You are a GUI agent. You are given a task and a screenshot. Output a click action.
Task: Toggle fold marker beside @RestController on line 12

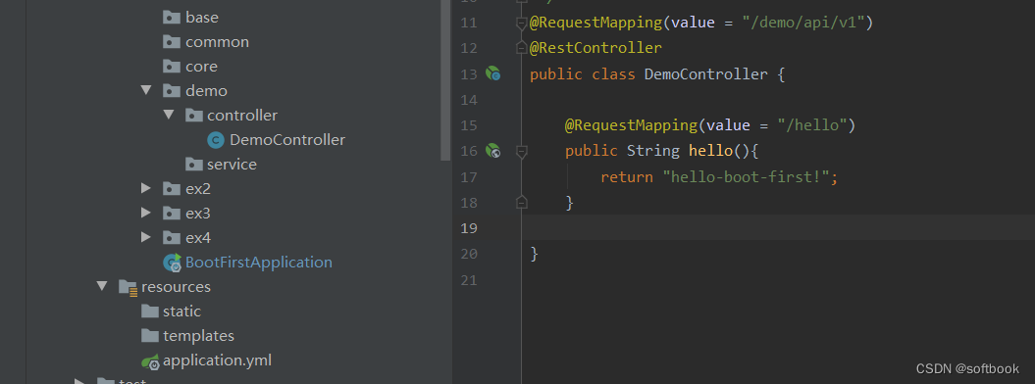pos(522,47)
